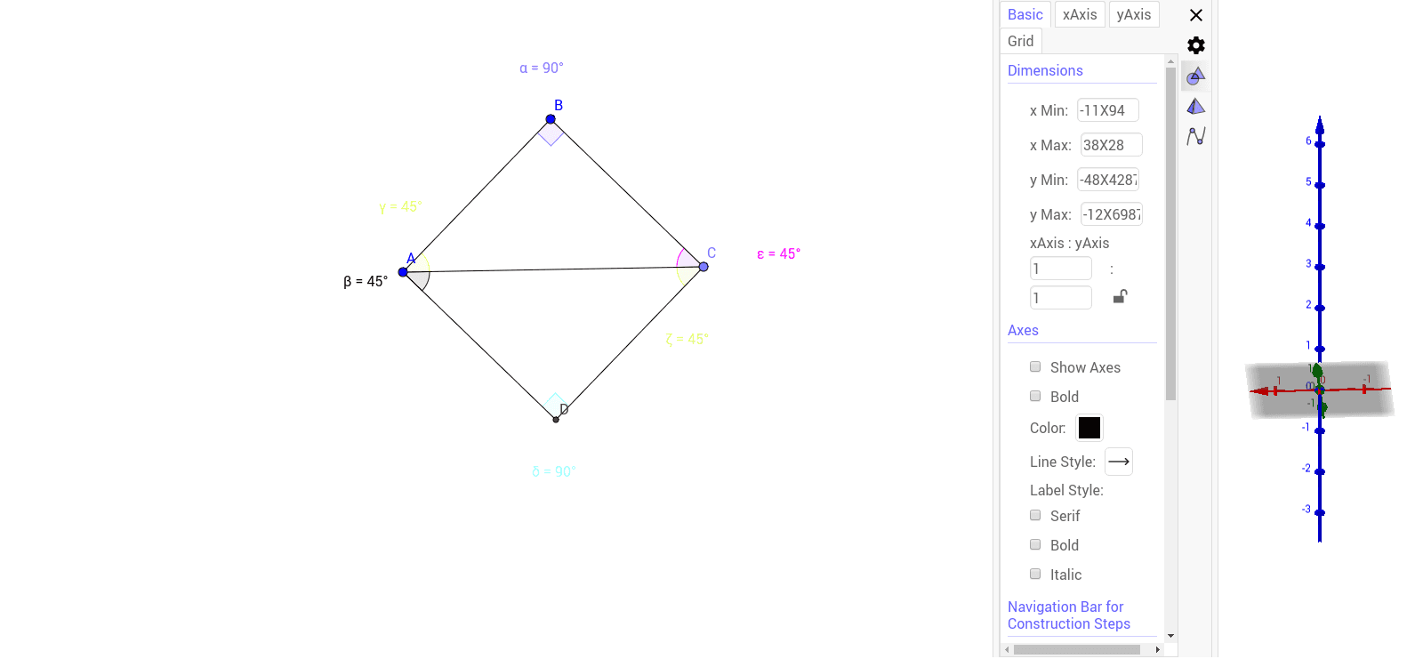Viewport: 1423px width, 659px height.
Task: Switch to the Basic tab
Action: [x=1025, y=14]
